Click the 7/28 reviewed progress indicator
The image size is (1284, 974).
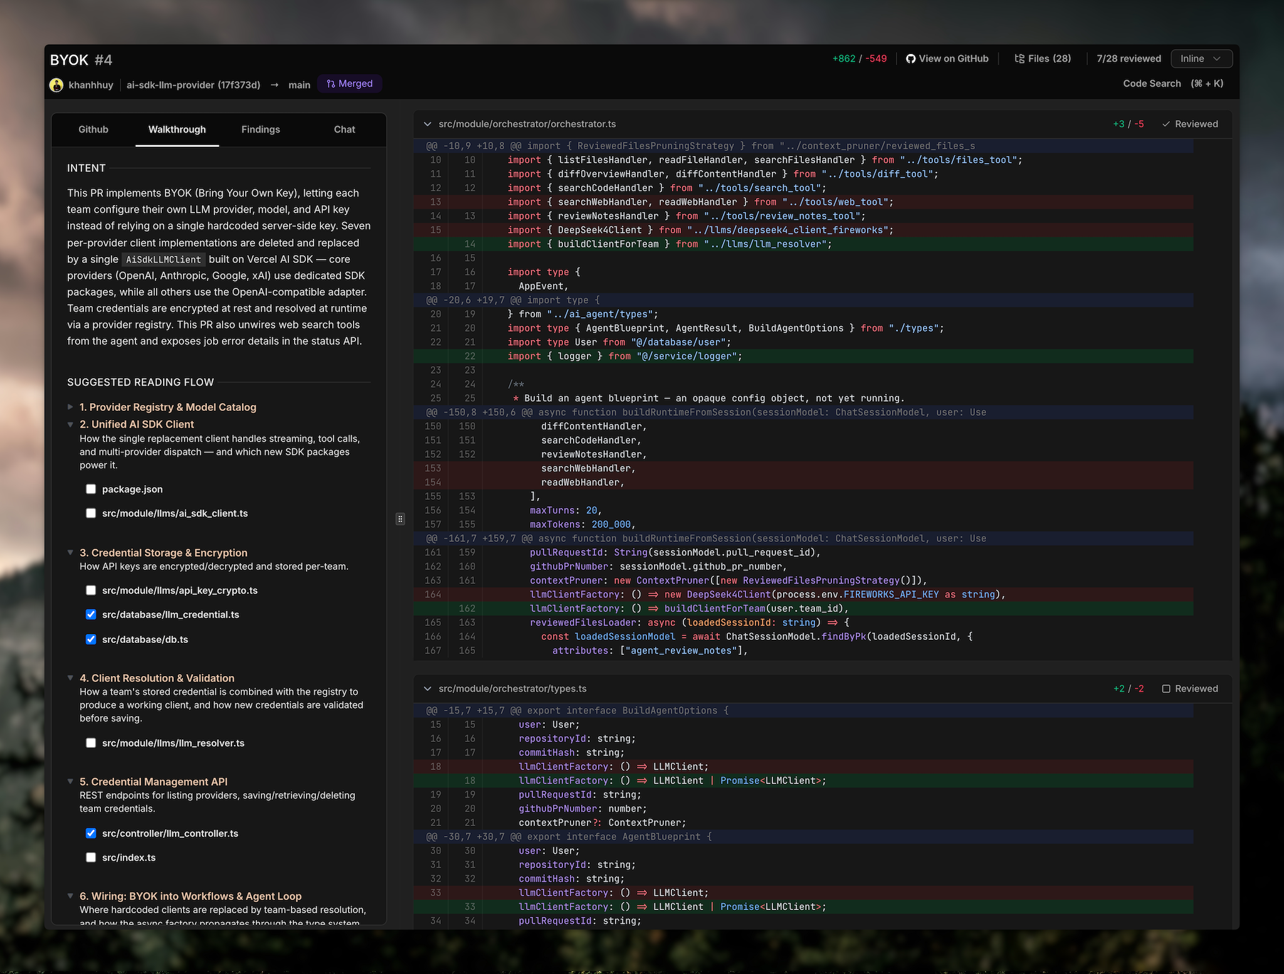tap(1129, 59)
